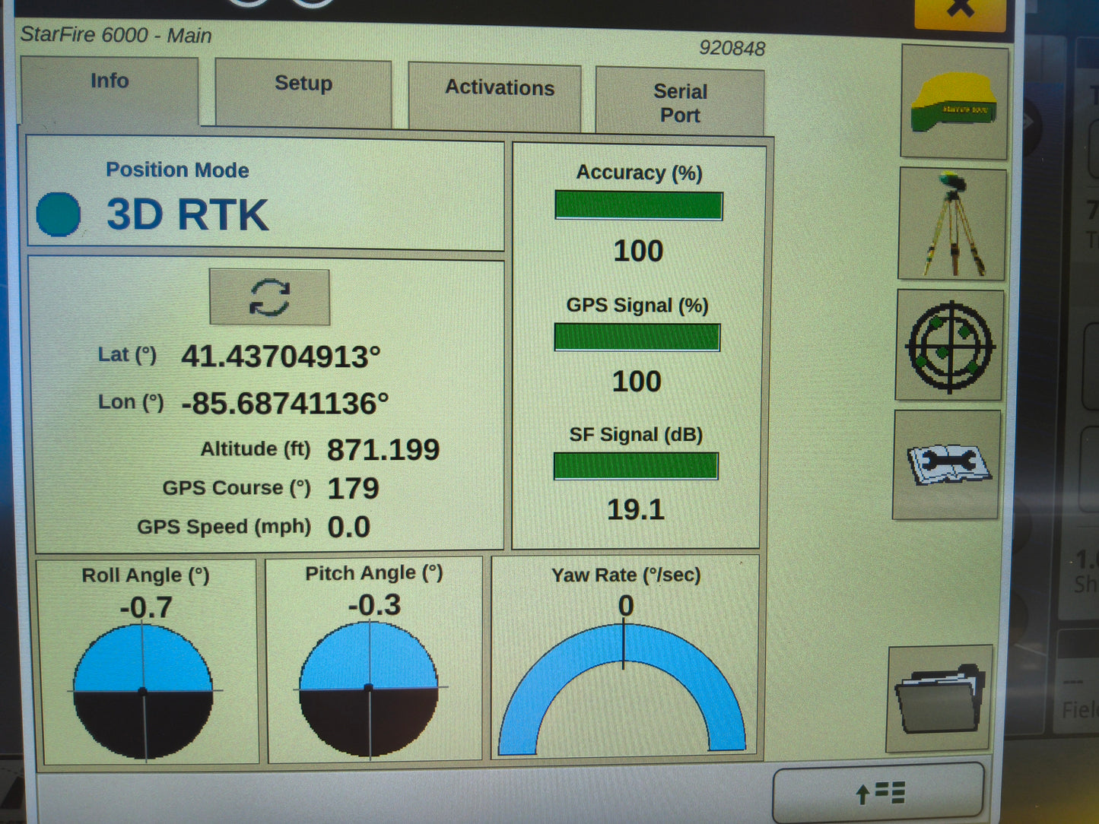
Task: Tap the GPS Signal (%) green bar
Action: tap(637, 337)
